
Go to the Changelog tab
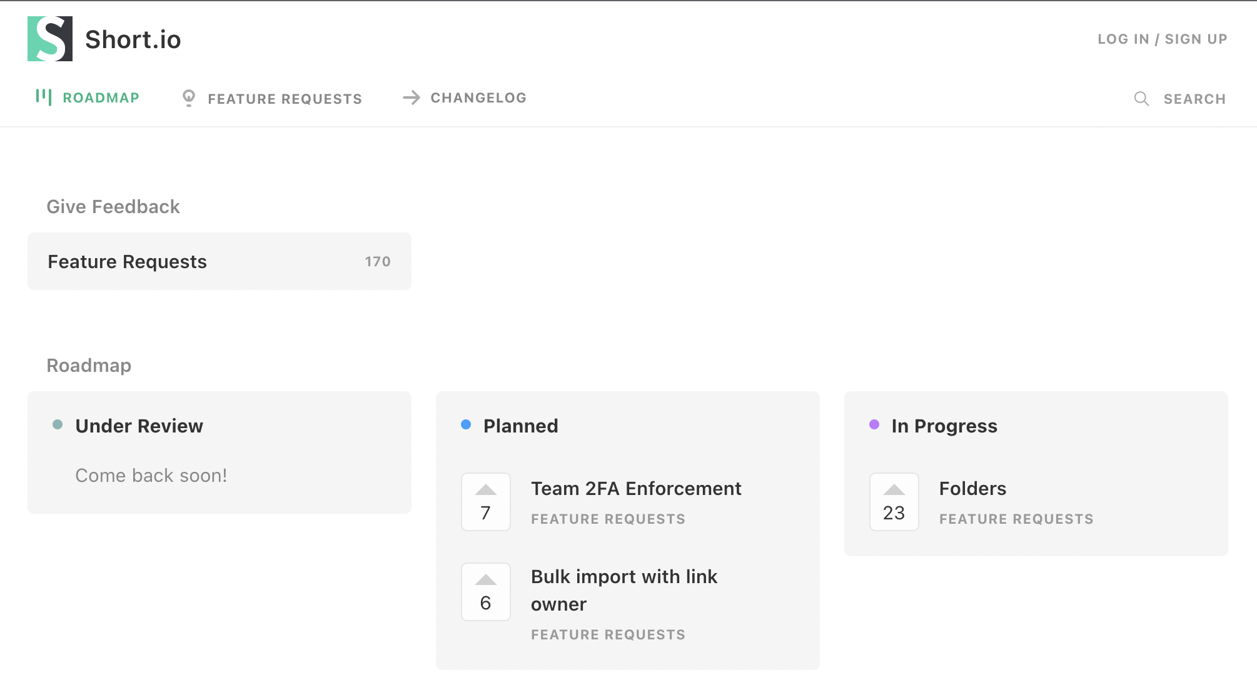coord(478,98)
